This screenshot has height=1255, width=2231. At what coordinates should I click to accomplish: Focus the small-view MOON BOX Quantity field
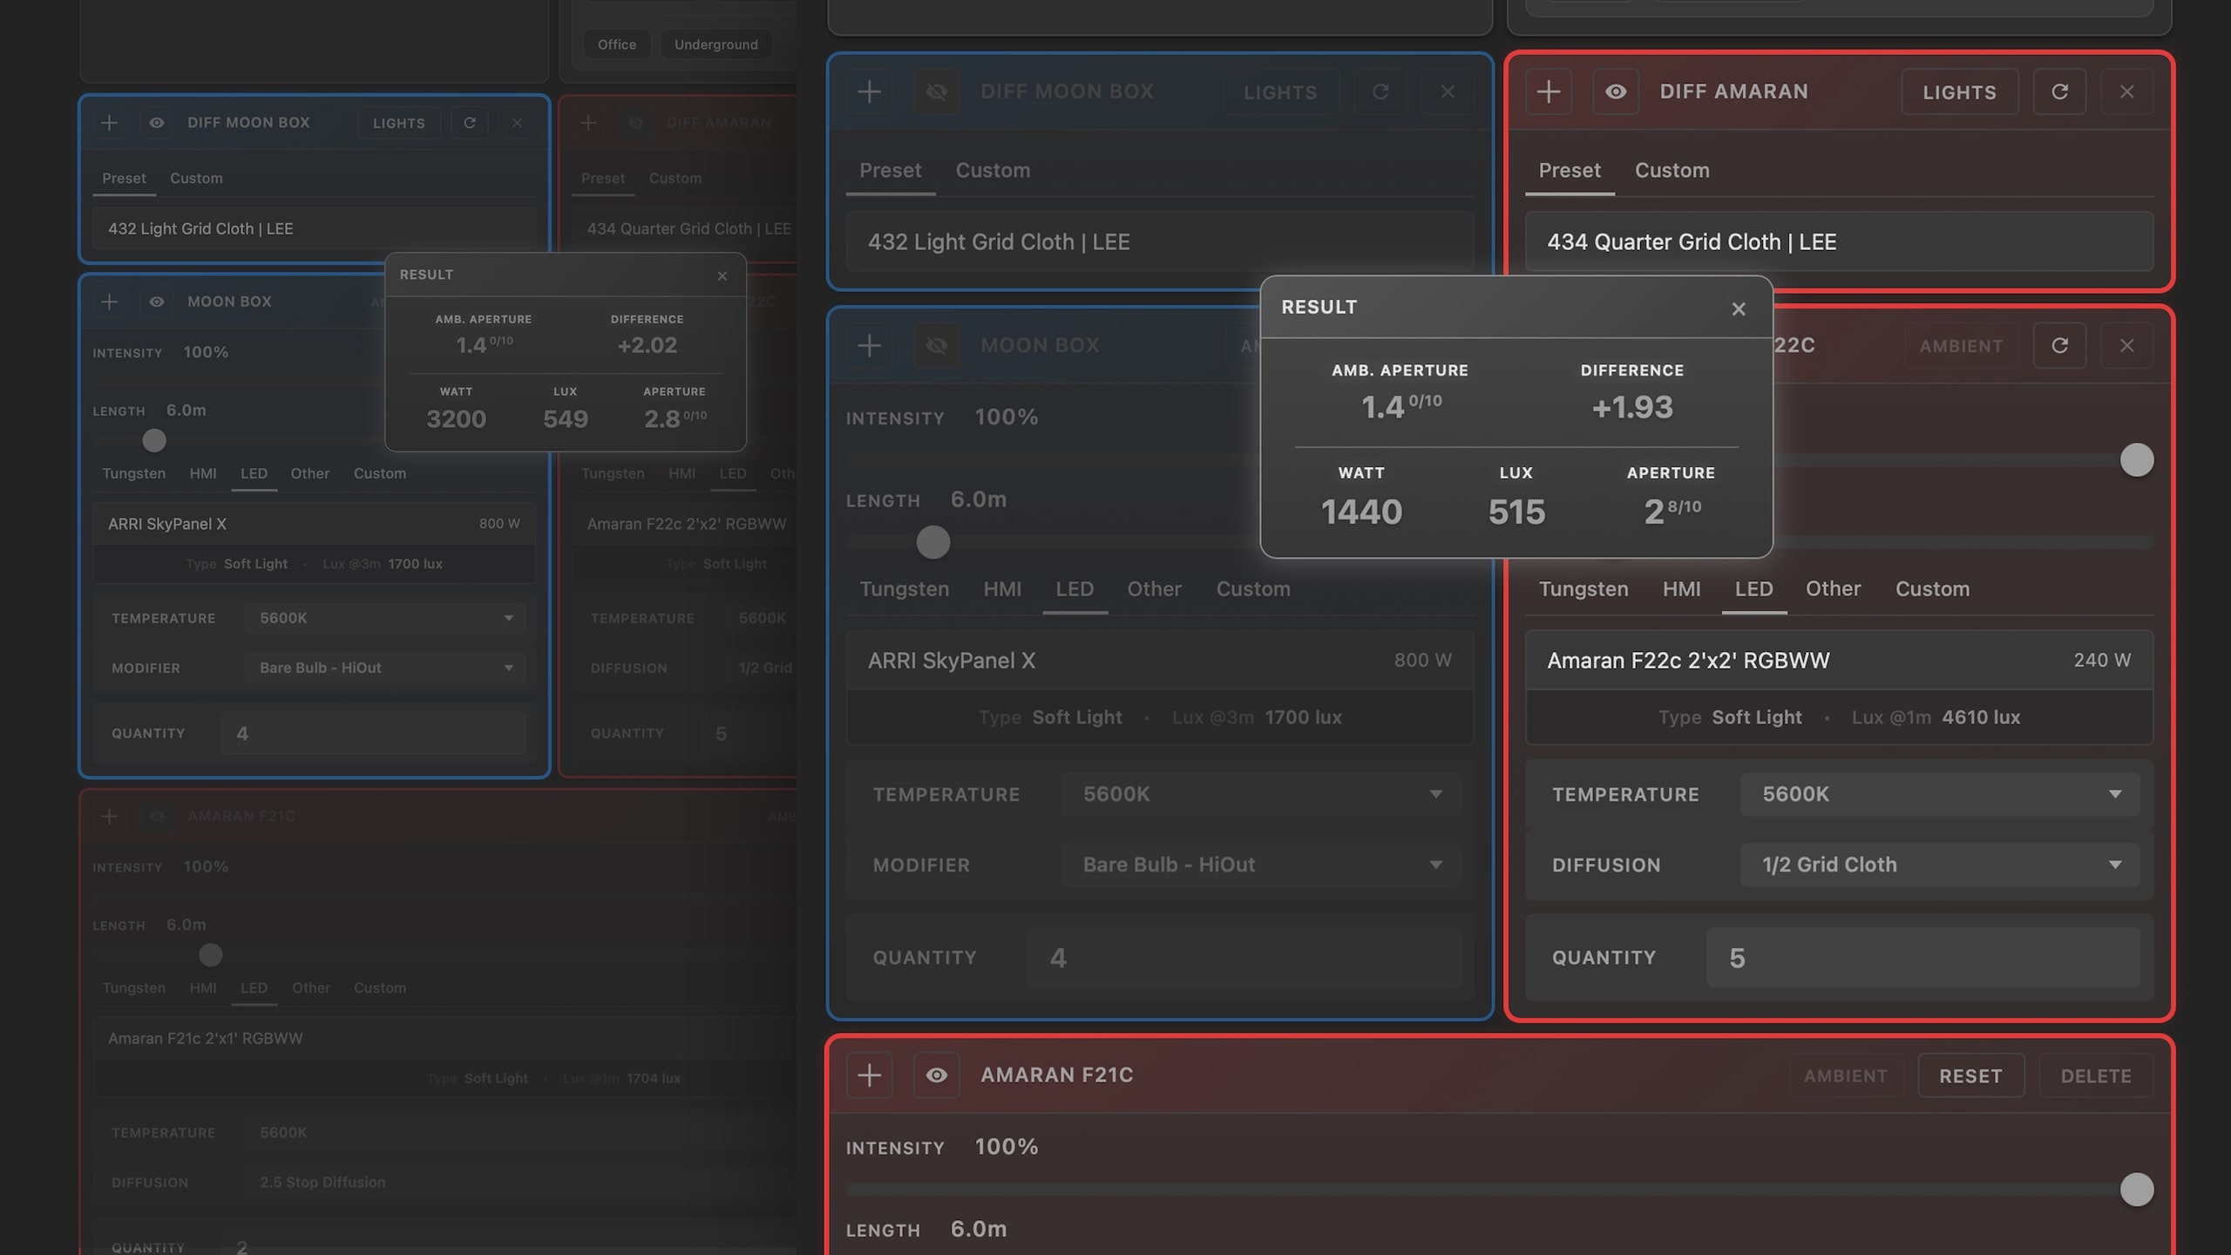[x=373, y=733]
